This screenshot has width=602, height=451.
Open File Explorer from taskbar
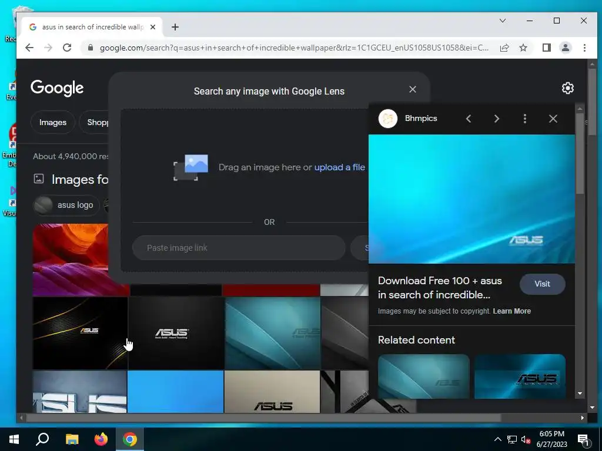tap(72, 439)
